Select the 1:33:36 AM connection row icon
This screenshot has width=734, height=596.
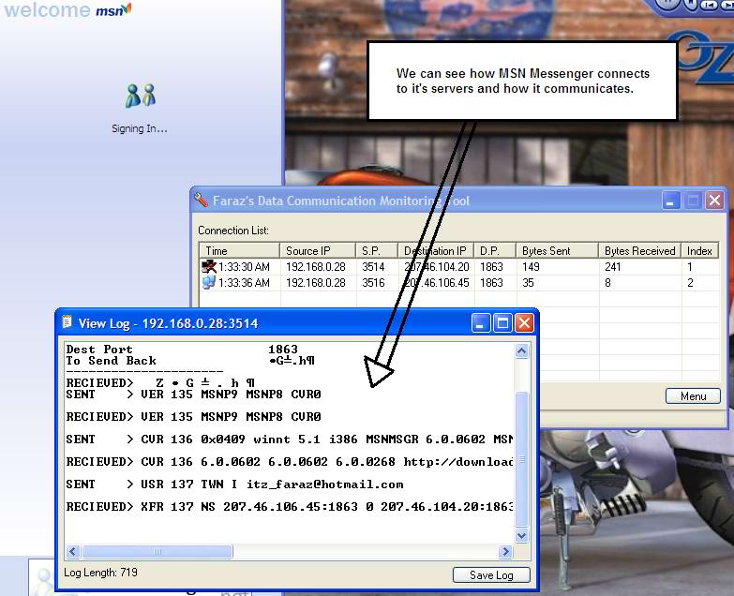coord(209,282)
